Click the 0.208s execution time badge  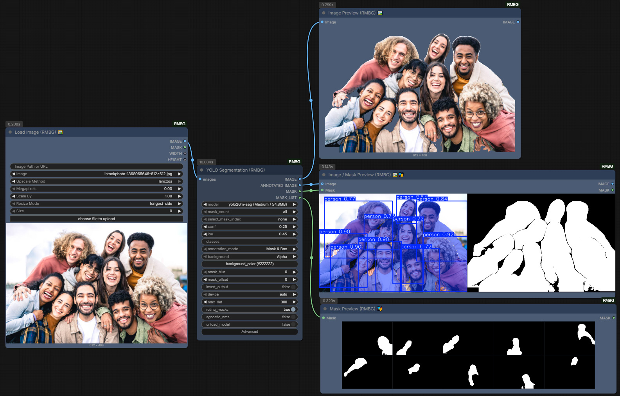coord(14,124)
